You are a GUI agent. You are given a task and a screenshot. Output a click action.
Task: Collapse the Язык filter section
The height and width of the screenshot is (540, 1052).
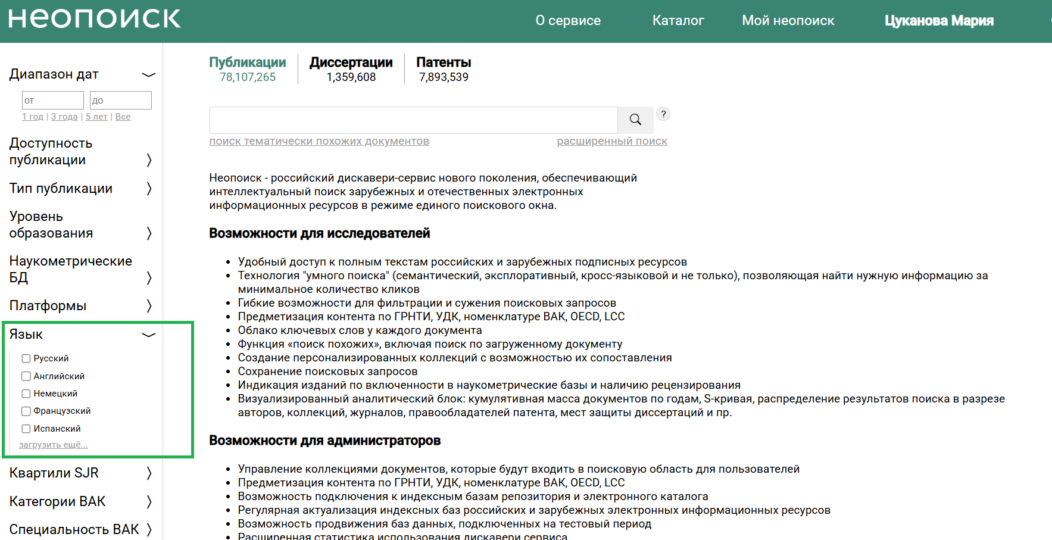tap(148, 335)
